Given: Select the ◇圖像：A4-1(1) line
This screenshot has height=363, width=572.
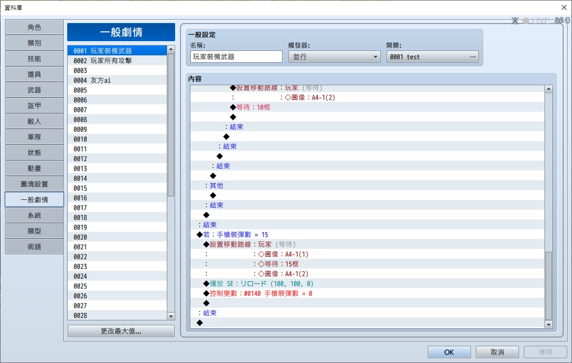Looking at the screenshot, I should pyautogui.click(x=367, y=254).
